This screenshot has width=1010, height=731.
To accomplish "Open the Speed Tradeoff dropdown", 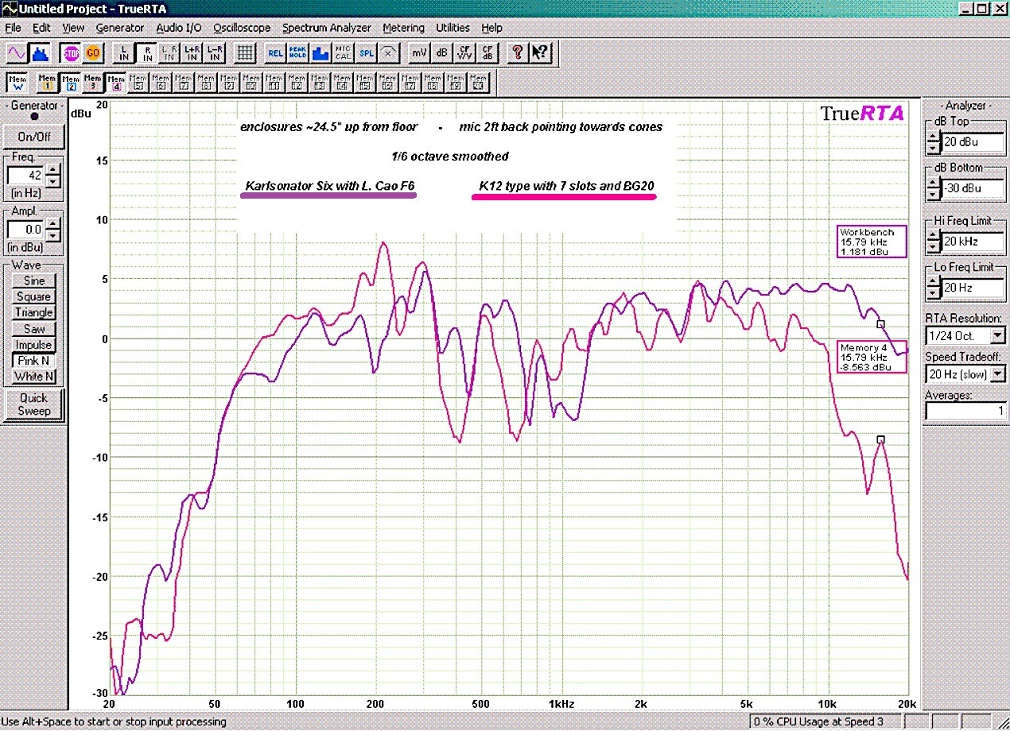I will click(x=996, y=374).
